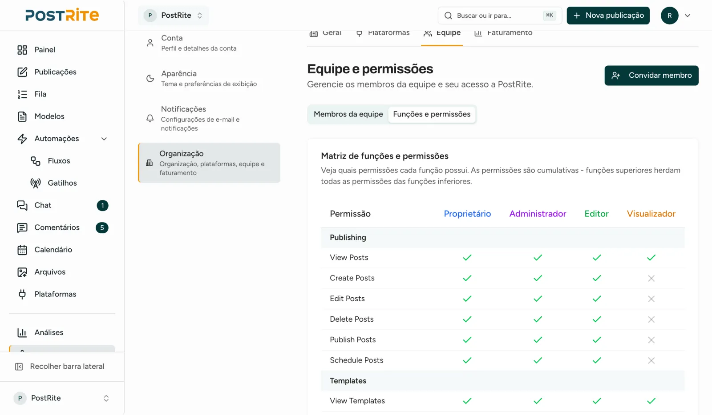Click the Administrador column header

click(x=538, y=214)
